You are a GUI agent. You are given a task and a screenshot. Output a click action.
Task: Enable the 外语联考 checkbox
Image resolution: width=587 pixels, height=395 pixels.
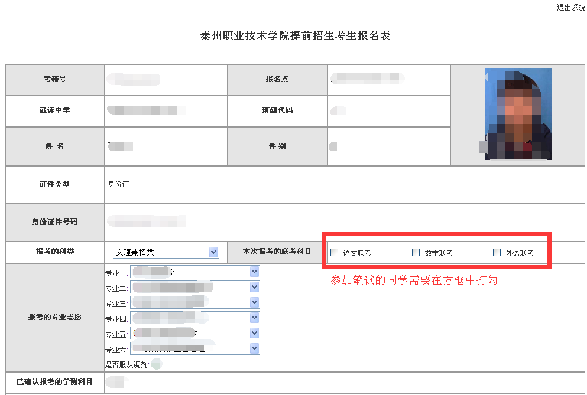[x=497, y=253]
